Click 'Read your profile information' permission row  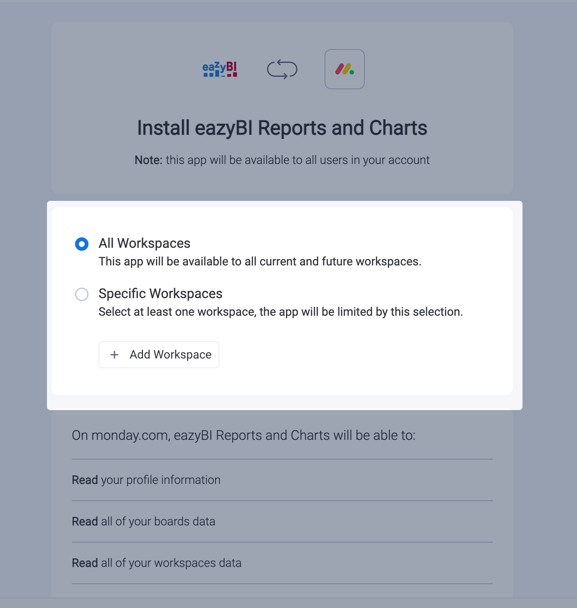click(282, 480)
